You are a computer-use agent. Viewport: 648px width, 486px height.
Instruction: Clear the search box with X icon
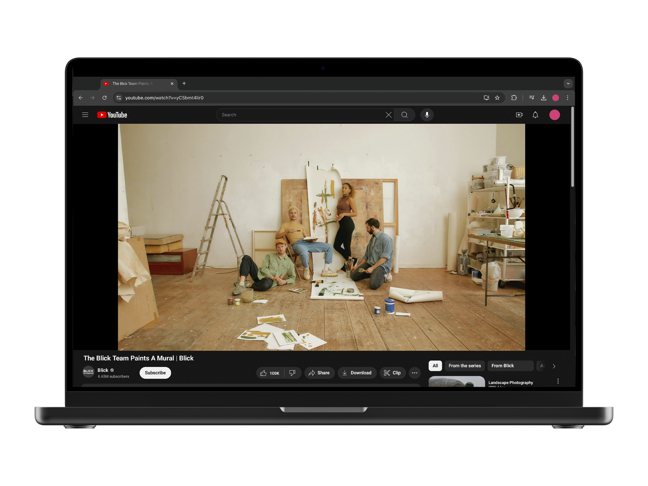389,115
